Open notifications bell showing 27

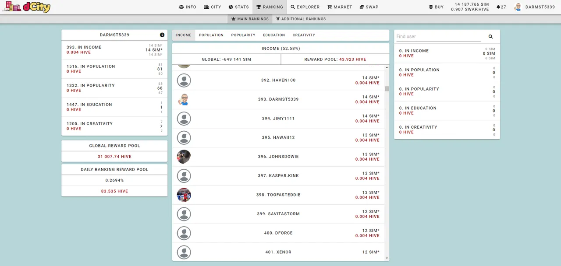pyautogui.click(x=501, y=7)
